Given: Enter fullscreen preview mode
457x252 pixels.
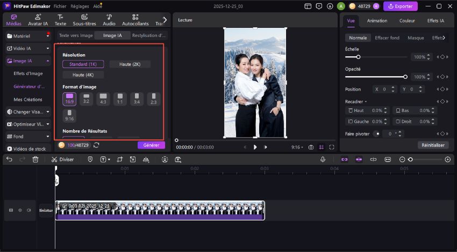Looking at the screenshot, I should coord(332,147).
